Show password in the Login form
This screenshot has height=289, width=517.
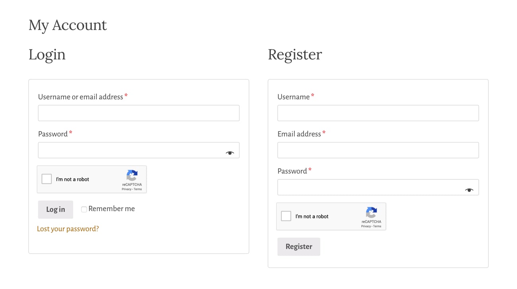tap(230, 153)
